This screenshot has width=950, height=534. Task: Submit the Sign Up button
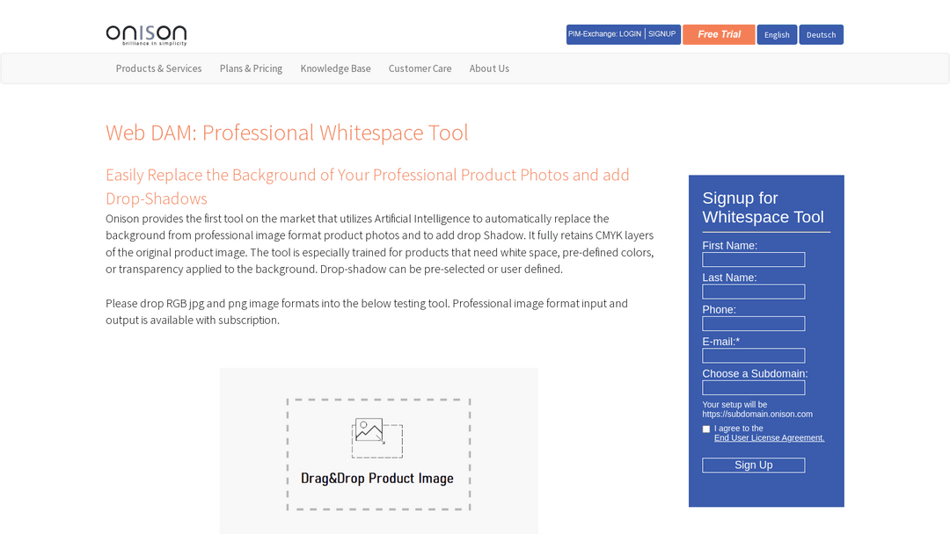(754, 465)
